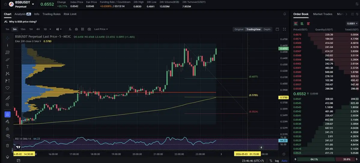Click bid price 0.6547 in order book
Screen dimensions: 360x163
click(x=297, y=99)
